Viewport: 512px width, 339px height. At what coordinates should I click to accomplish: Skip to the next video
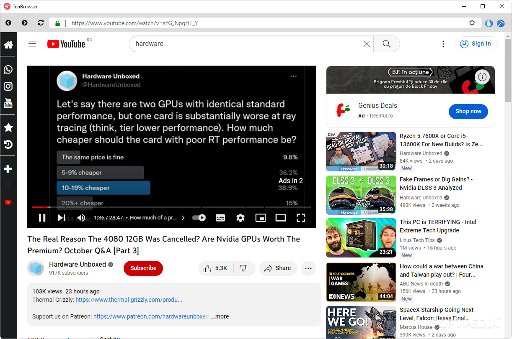pyautogui.click(x=62, y=217)
